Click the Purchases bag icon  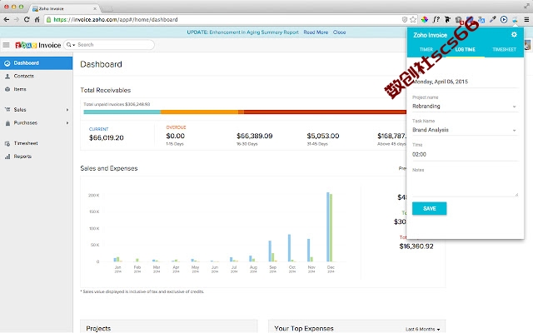coord(7,123)
